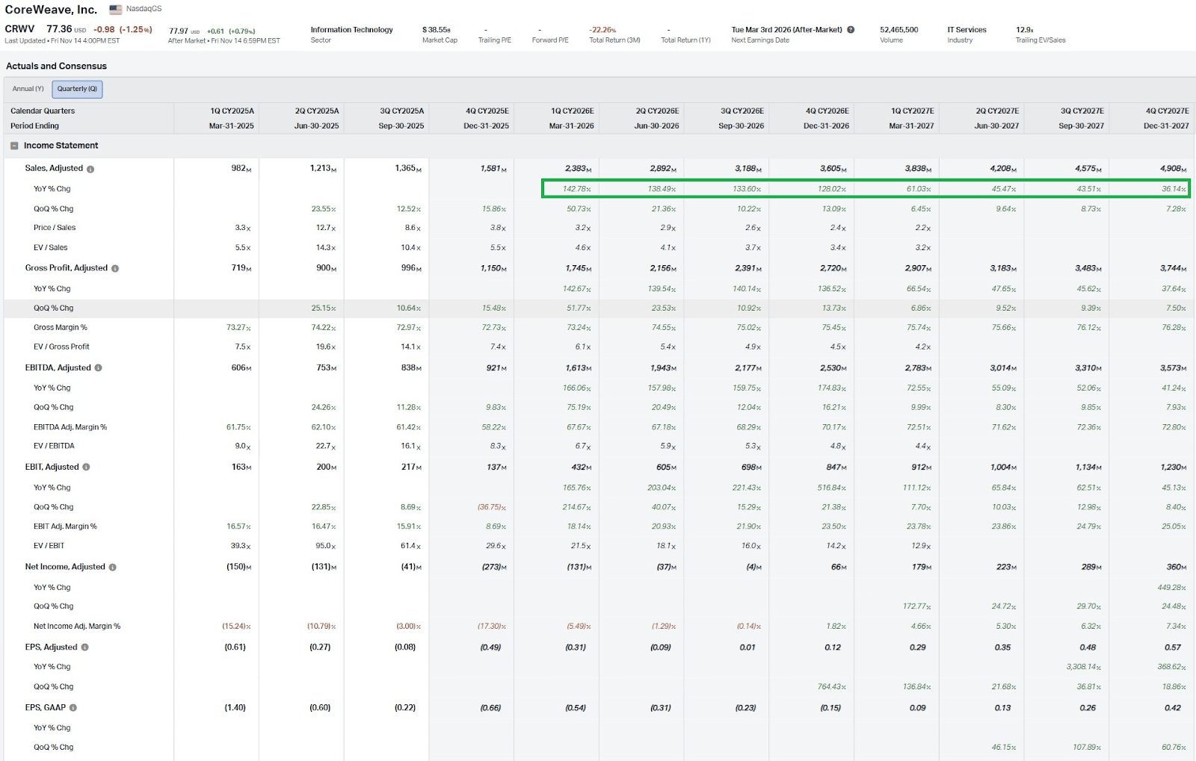This screenshot has height=761, width=1196.
Task: Click the EBIT, Adjusted row label
Action: [52, 468]
